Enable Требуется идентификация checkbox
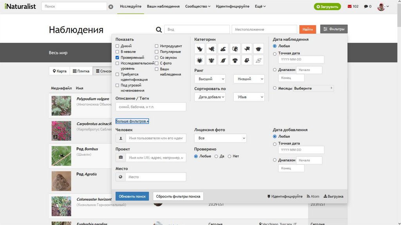The image size is (401, 225). coord(117,74)
